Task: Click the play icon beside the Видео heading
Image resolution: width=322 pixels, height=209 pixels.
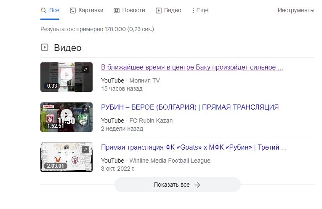Action: point(44,47)
